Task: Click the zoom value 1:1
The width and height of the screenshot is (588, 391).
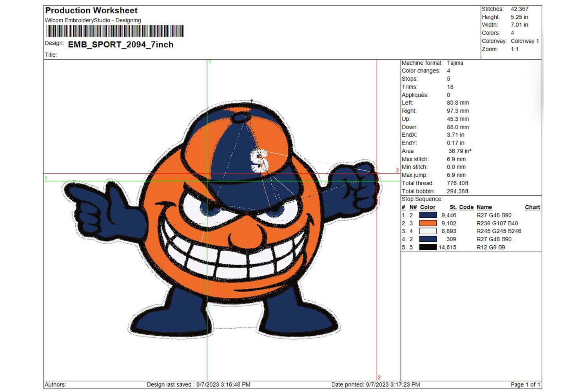Action: click(515, 49)
